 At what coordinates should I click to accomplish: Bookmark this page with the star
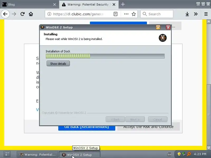(134, 14)
